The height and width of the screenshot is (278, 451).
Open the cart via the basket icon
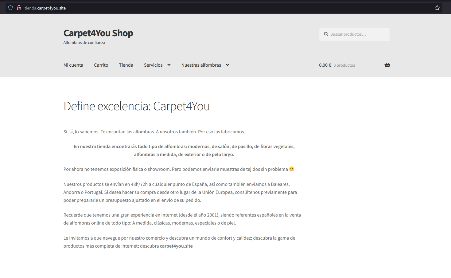387,65
